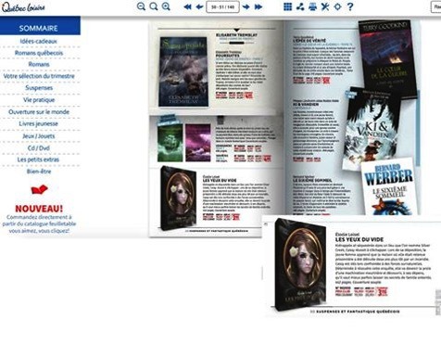Click the zoom reset magnifier icon
This screenshot has width=441, height=345.
point(154,6)
